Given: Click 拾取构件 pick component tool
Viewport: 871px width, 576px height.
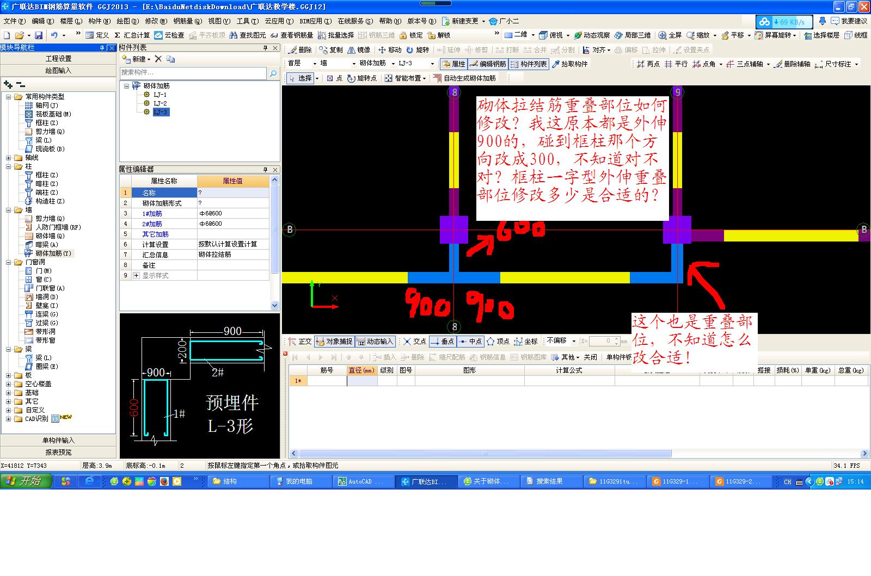Looking at the screenshot, I should (570, 64).
